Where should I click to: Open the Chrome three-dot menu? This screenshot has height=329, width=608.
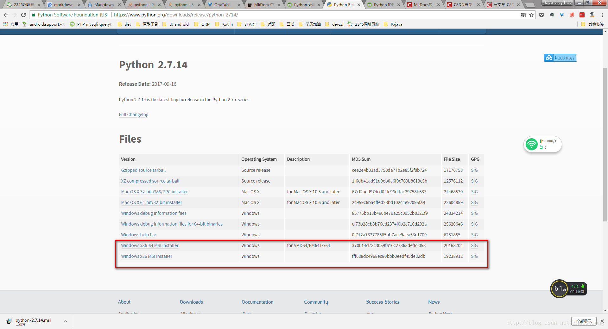click(x=602, y=15)
